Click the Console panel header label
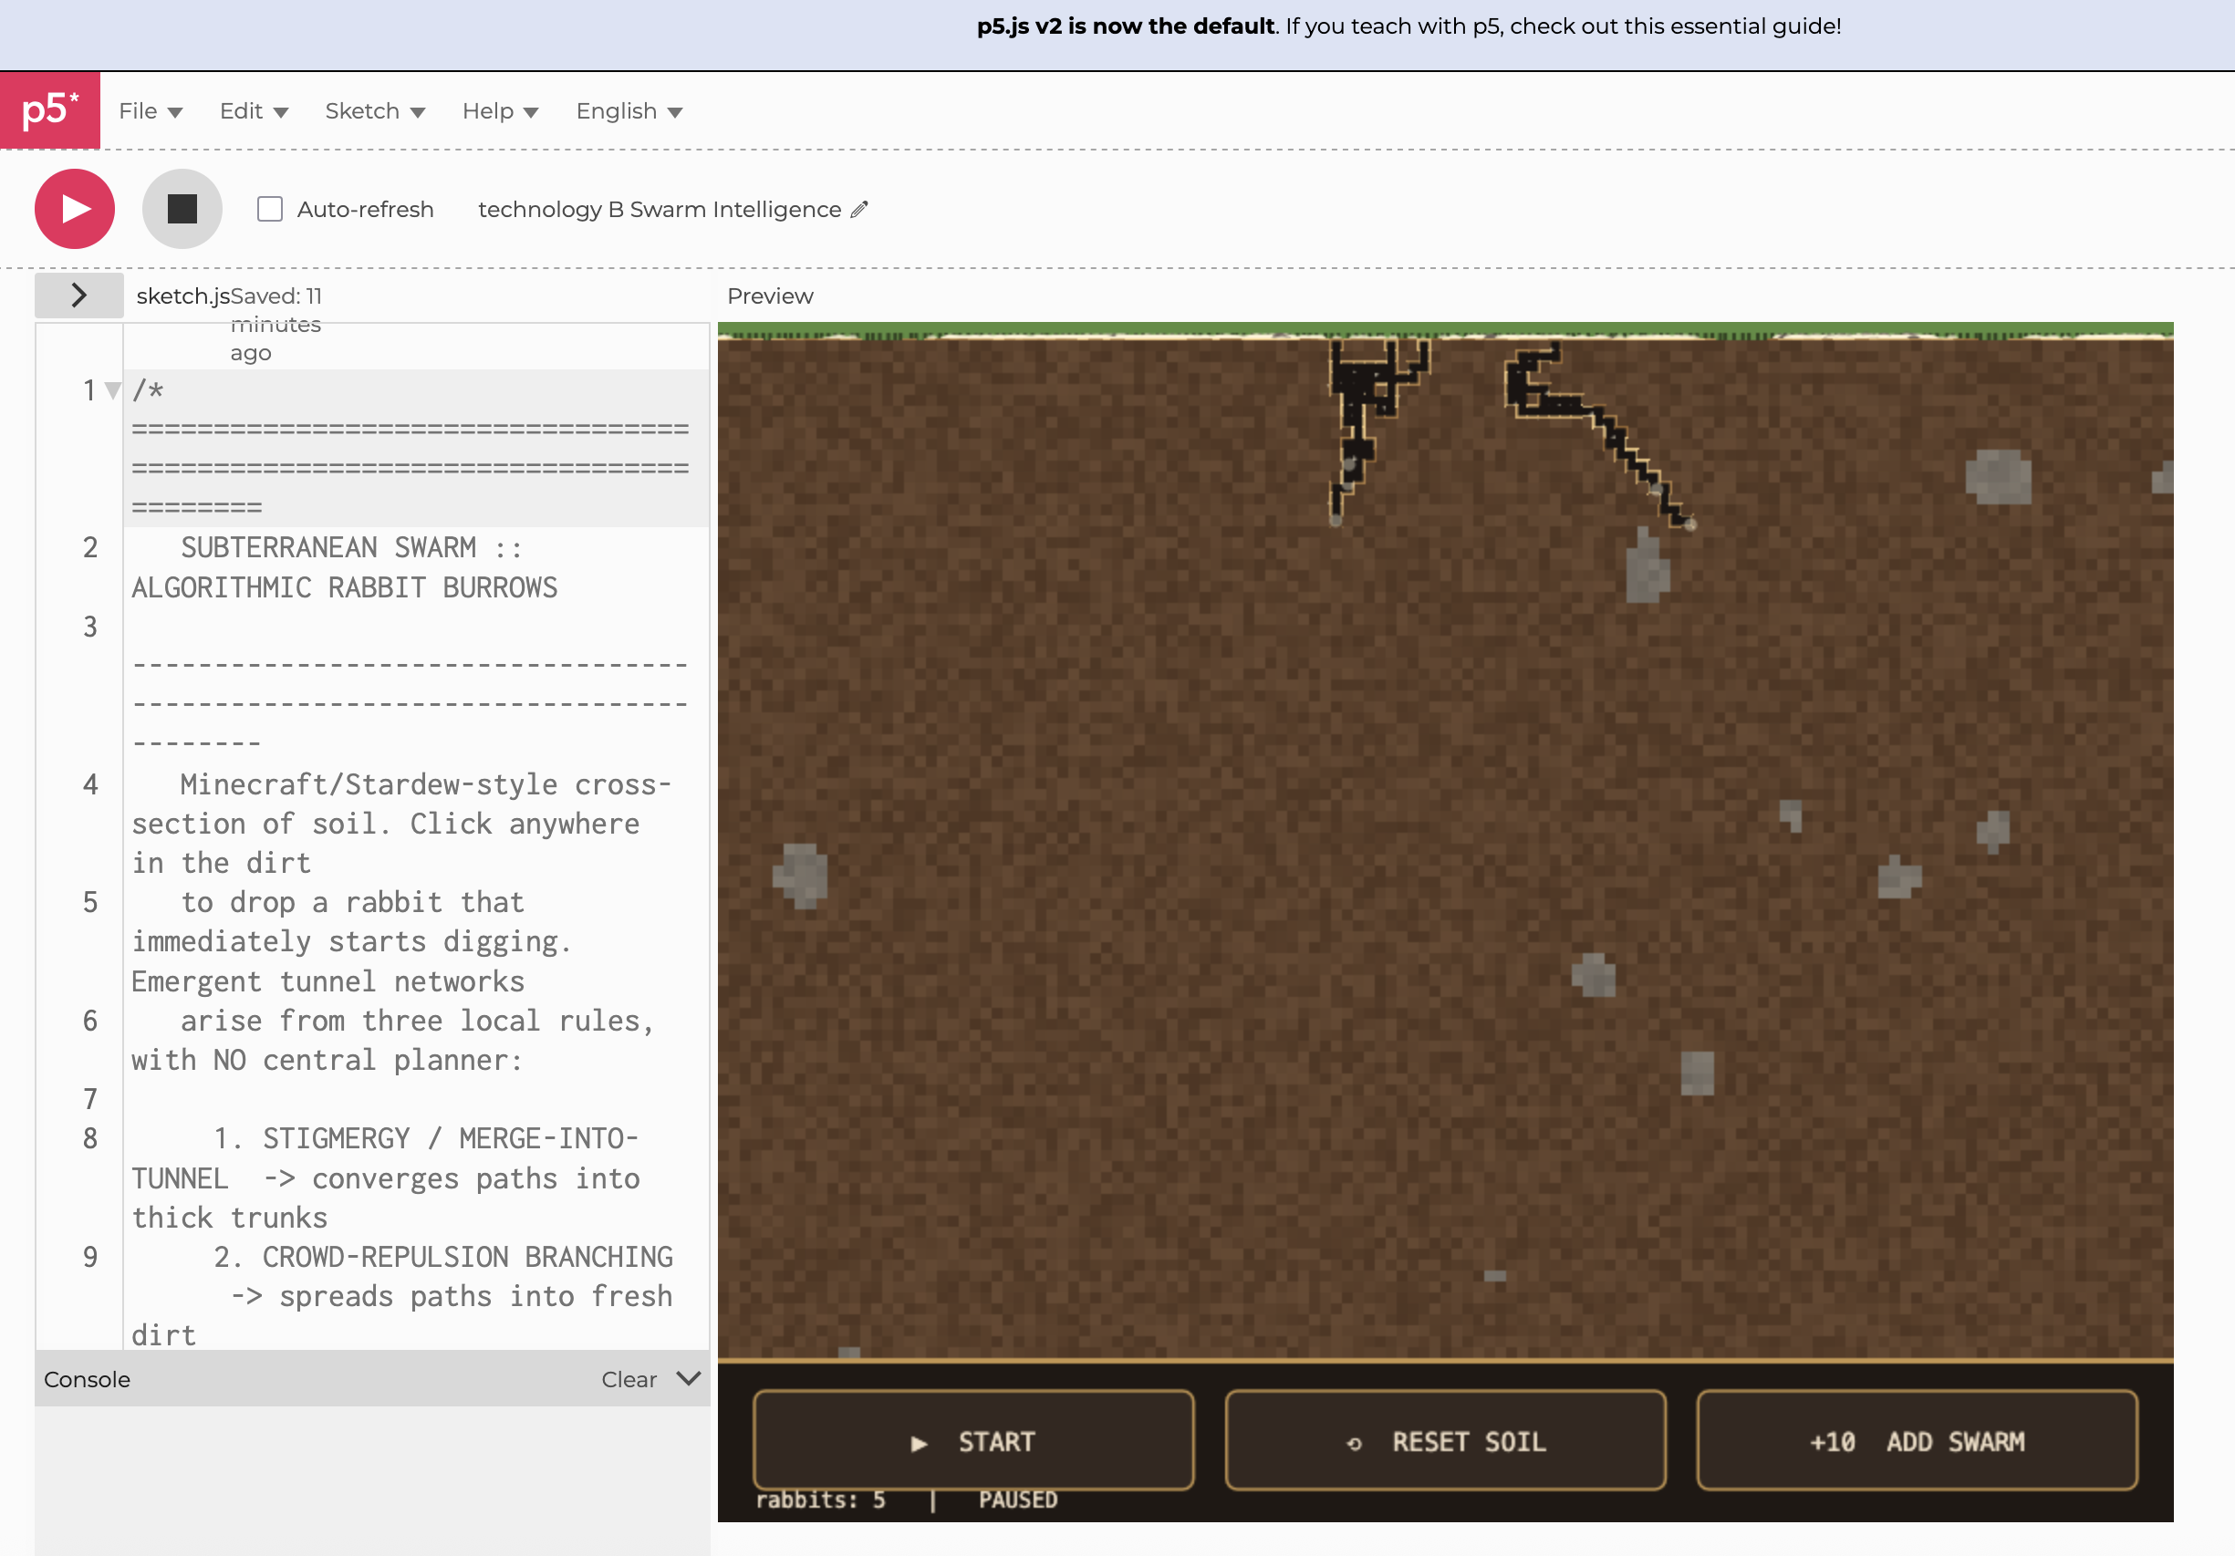The height and width of the screenshot is (1556, 2235). tap(87, 1379)
